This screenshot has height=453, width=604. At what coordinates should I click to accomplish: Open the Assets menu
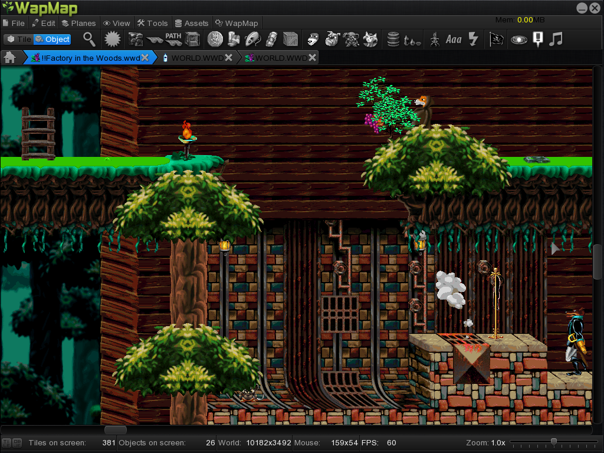pos(192,23)
